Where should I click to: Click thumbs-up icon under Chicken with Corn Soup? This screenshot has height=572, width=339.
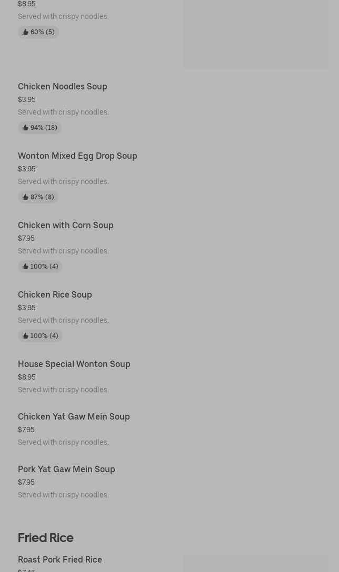(25, 267)
